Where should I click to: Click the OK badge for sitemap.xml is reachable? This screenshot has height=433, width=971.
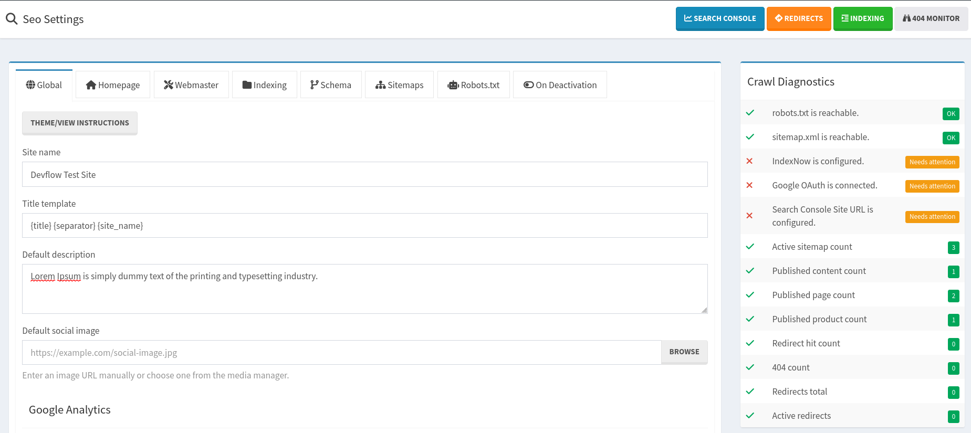[x=951, y=138]
